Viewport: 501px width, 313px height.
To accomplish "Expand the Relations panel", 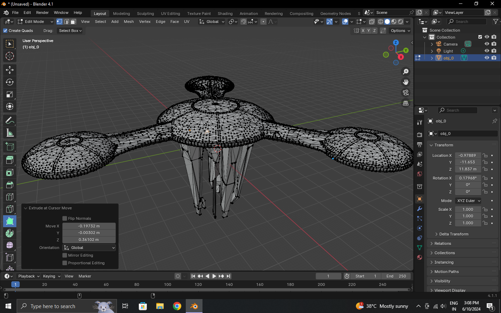I will pyautogui.click(x=443, y=243).
